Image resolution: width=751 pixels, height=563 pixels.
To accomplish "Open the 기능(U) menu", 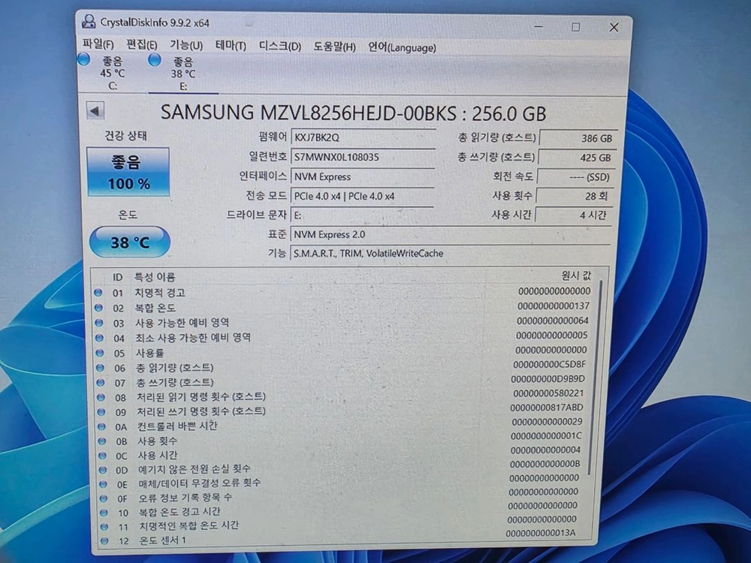I will [186, 45].
